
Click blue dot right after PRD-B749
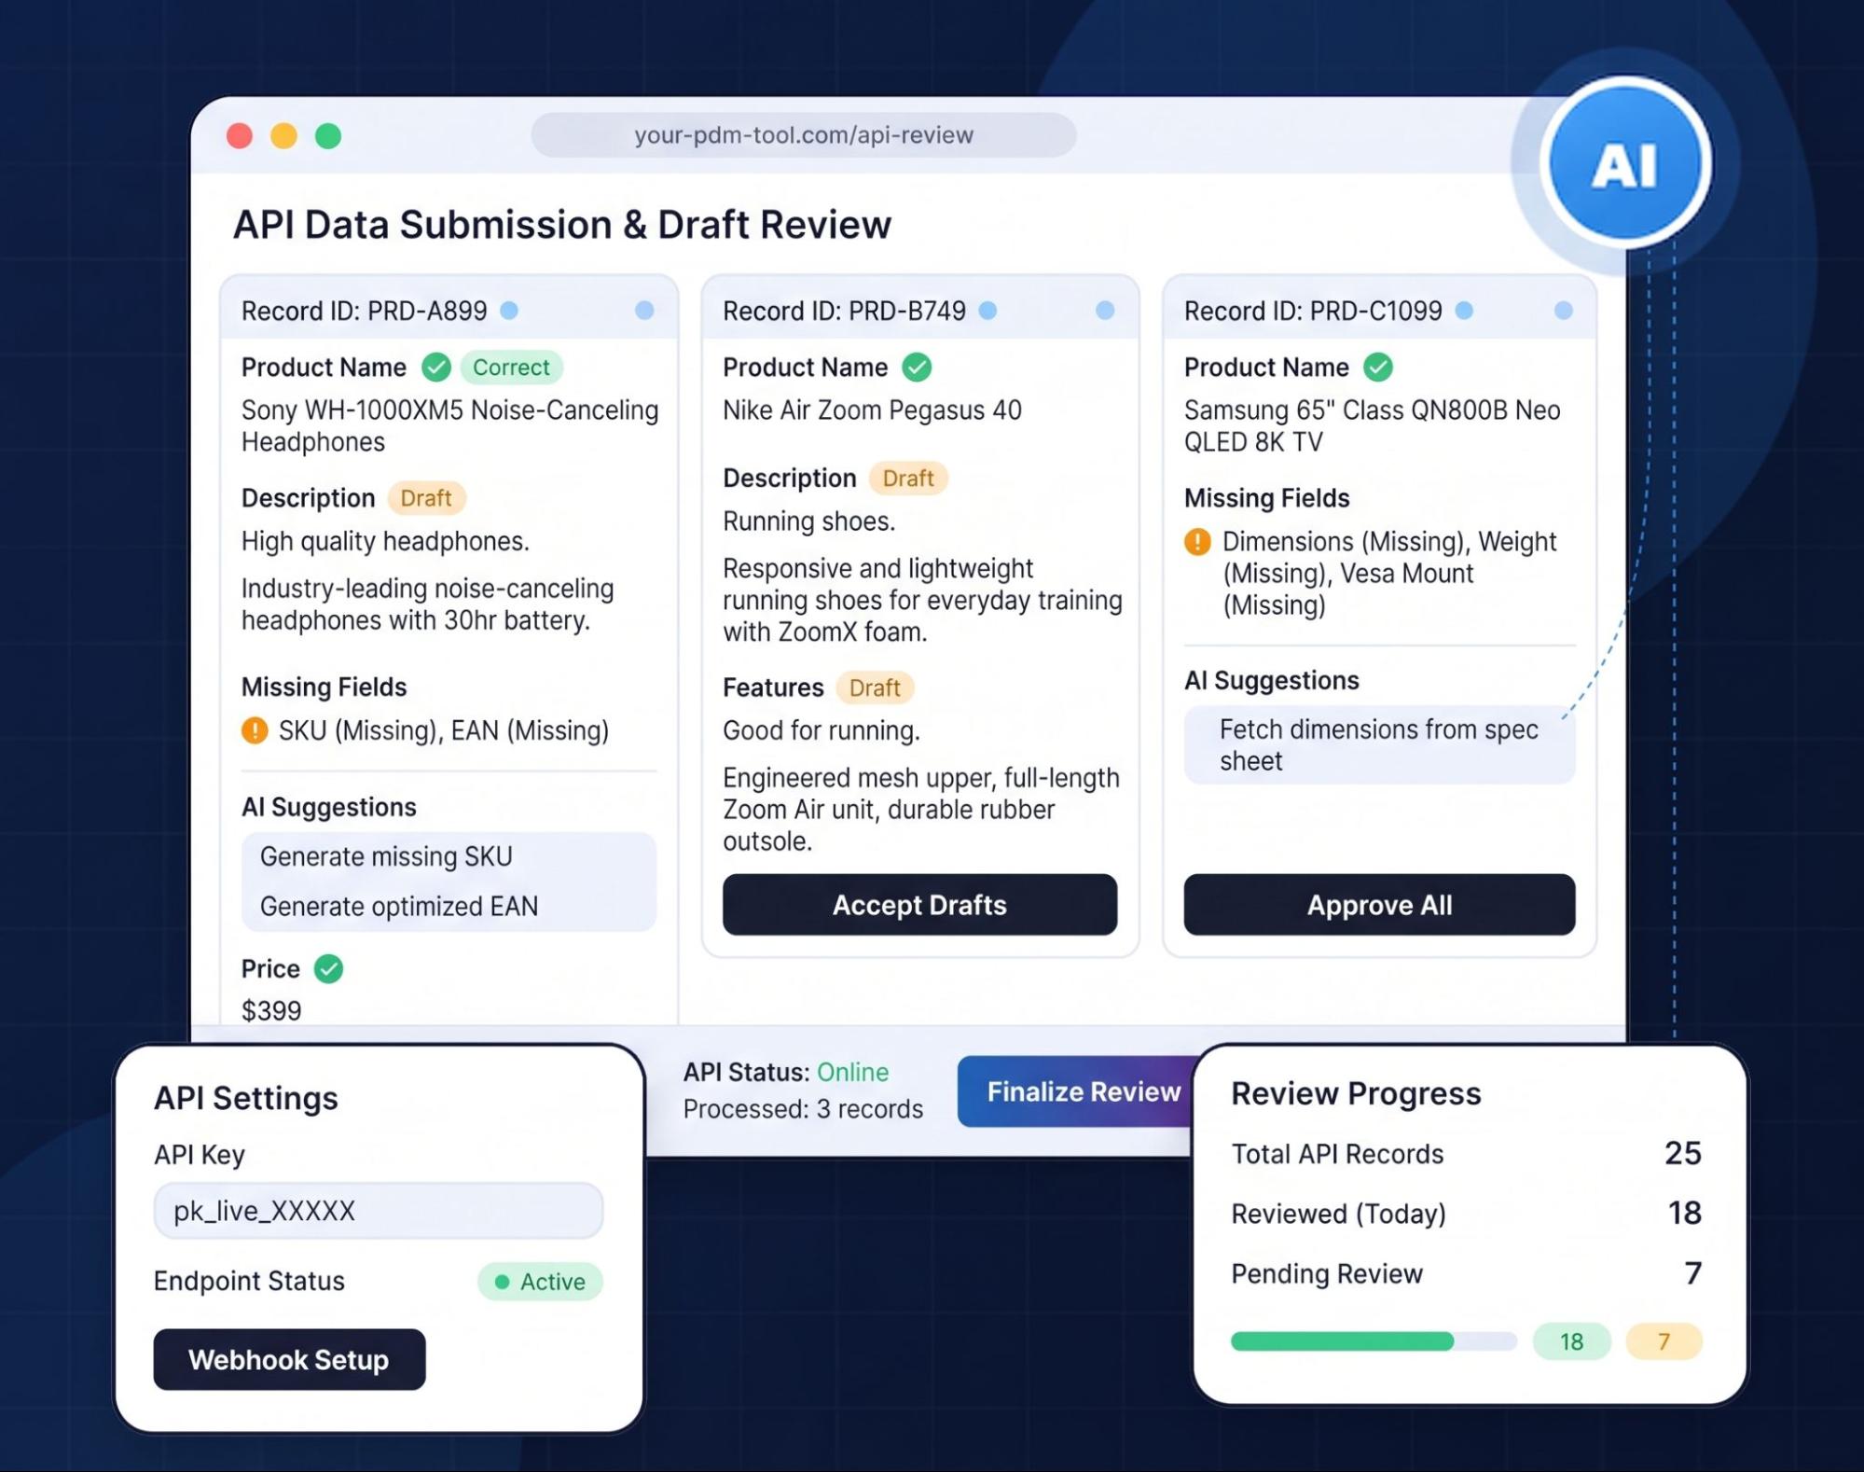(987, 311)
